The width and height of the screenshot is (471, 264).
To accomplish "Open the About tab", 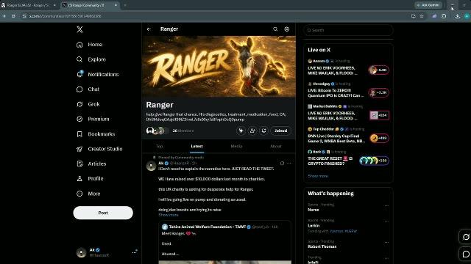I will [x=276, y=147].
